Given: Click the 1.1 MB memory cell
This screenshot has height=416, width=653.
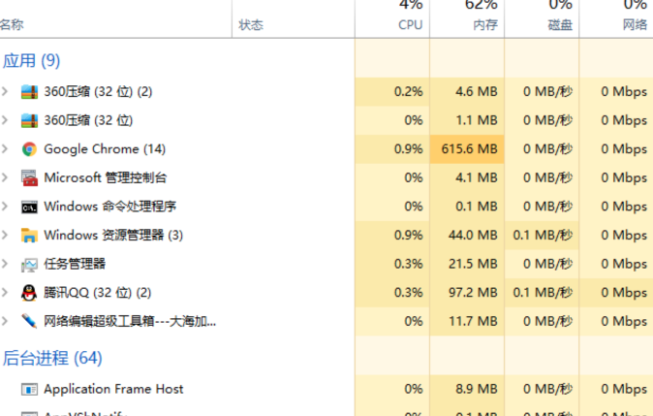Looking at the screenshot, I should click(x=467, y=120).
